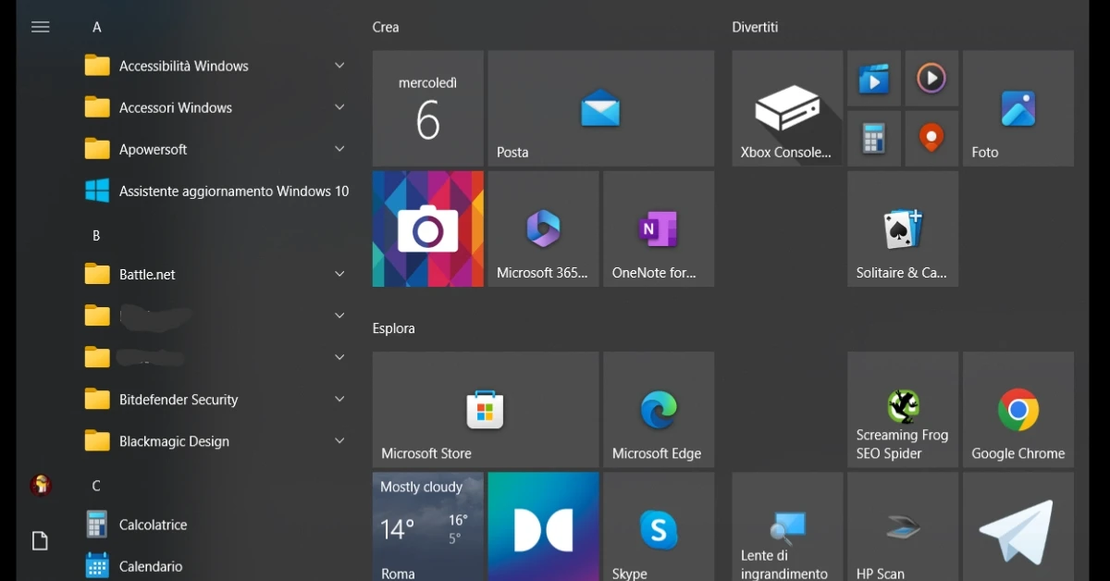The height and width of the screenshot is (581, 1110).
Task: Expand the Blackmagic Design folder chevron
Action: [x=339, y=441]
